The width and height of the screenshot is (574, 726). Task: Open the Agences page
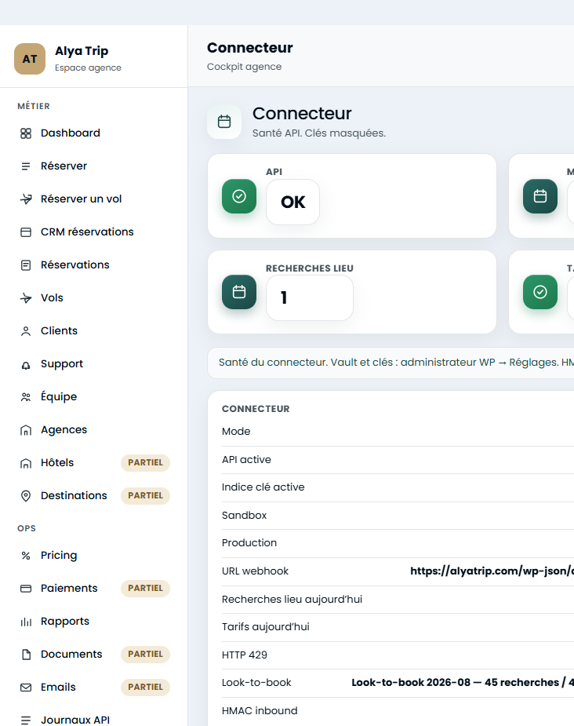[x=94, y=430]
